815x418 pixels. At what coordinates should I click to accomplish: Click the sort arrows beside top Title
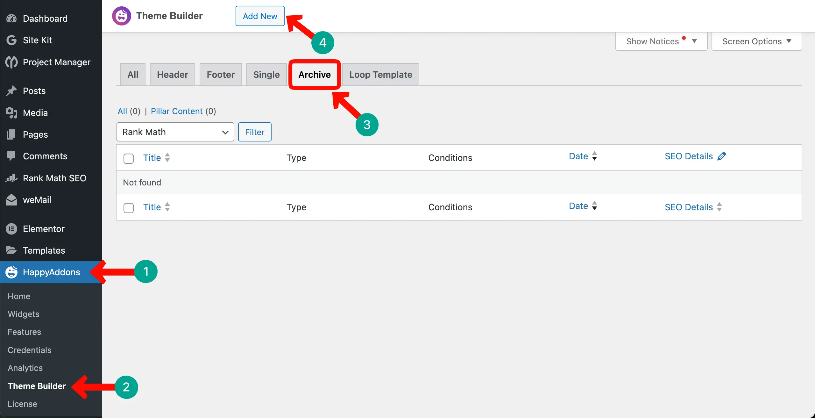tap(167, 157)
